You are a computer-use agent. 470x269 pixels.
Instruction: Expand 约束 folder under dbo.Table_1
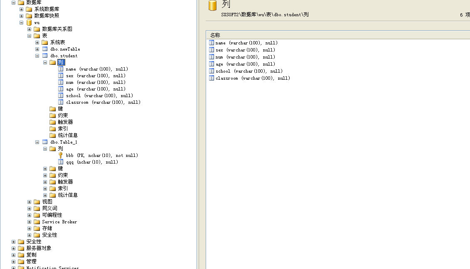click(x=45, y=175)
